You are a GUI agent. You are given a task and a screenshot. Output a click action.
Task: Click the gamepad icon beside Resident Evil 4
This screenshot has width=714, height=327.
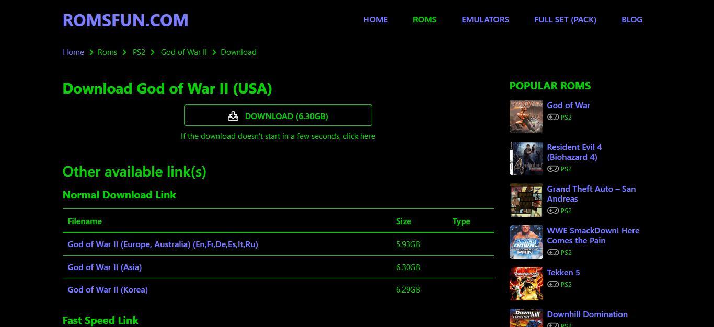(x=553, y=169)
